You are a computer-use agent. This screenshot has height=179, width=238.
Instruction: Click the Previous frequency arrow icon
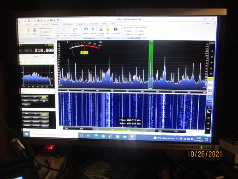tap(86, 29)
